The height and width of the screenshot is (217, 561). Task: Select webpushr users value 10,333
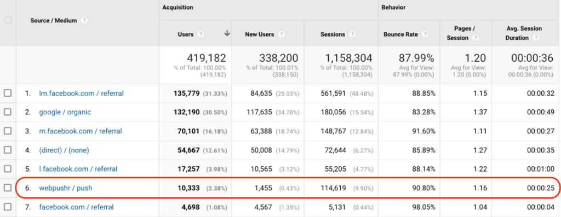(188, 188)
